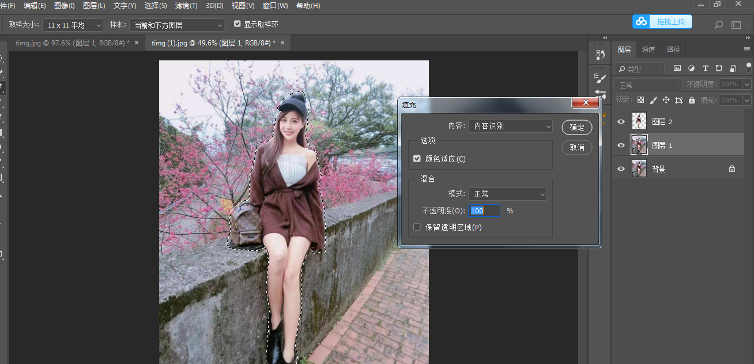This screenshot has width=754, height=364.
Task: Click the 取消 button
Action: pos(576,148)
